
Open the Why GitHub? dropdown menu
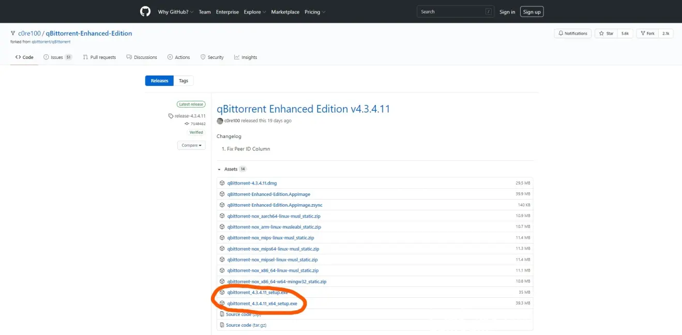tap(176, 12)
